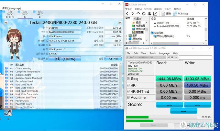The height and width of the screenshot is (131, 220).
Task: Select 电源管理 power management tree item
Action: click(138, 26)
